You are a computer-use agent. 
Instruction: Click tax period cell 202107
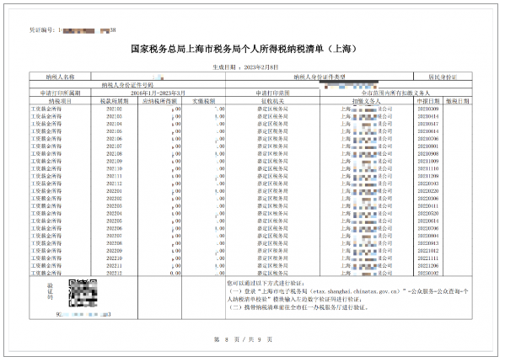(x=115, y=146)
